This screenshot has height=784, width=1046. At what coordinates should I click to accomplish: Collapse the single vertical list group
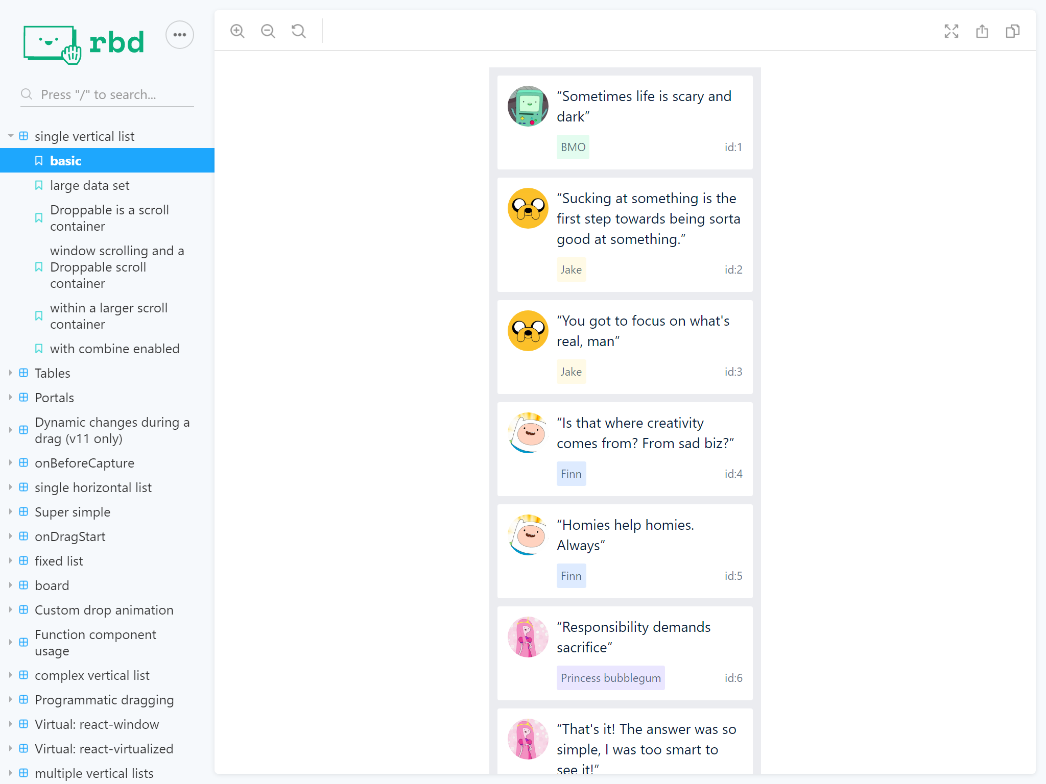click(107, 136)
